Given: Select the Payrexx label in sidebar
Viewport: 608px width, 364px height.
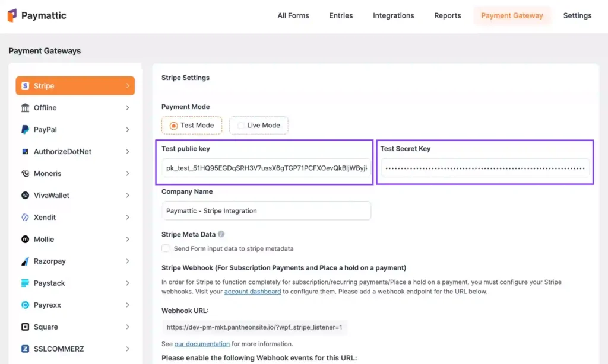Looking at the screenshot, I should tap(47, 305).
